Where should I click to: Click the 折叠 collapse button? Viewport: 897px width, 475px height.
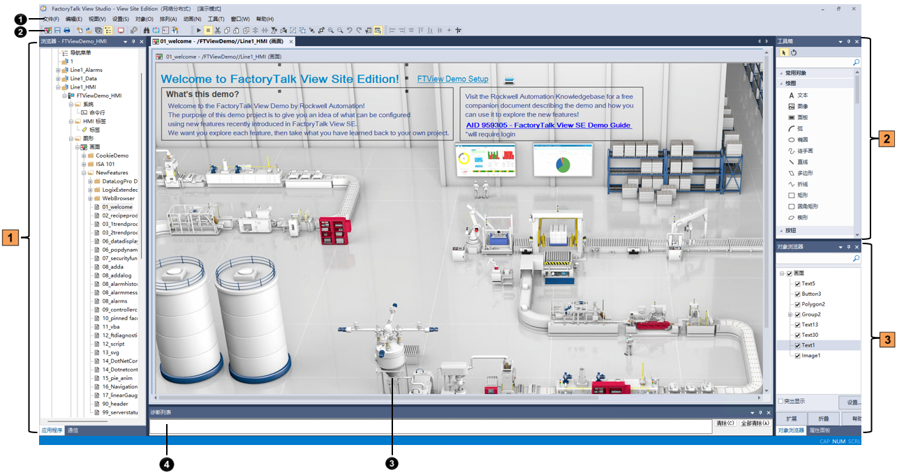[823, 419]
